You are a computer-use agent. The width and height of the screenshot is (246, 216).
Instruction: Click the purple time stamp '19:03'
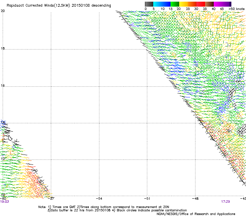pos(5,202)
